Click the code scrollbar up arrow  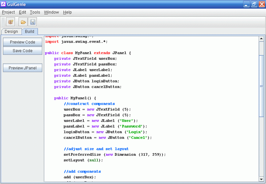tap(261, 39)
